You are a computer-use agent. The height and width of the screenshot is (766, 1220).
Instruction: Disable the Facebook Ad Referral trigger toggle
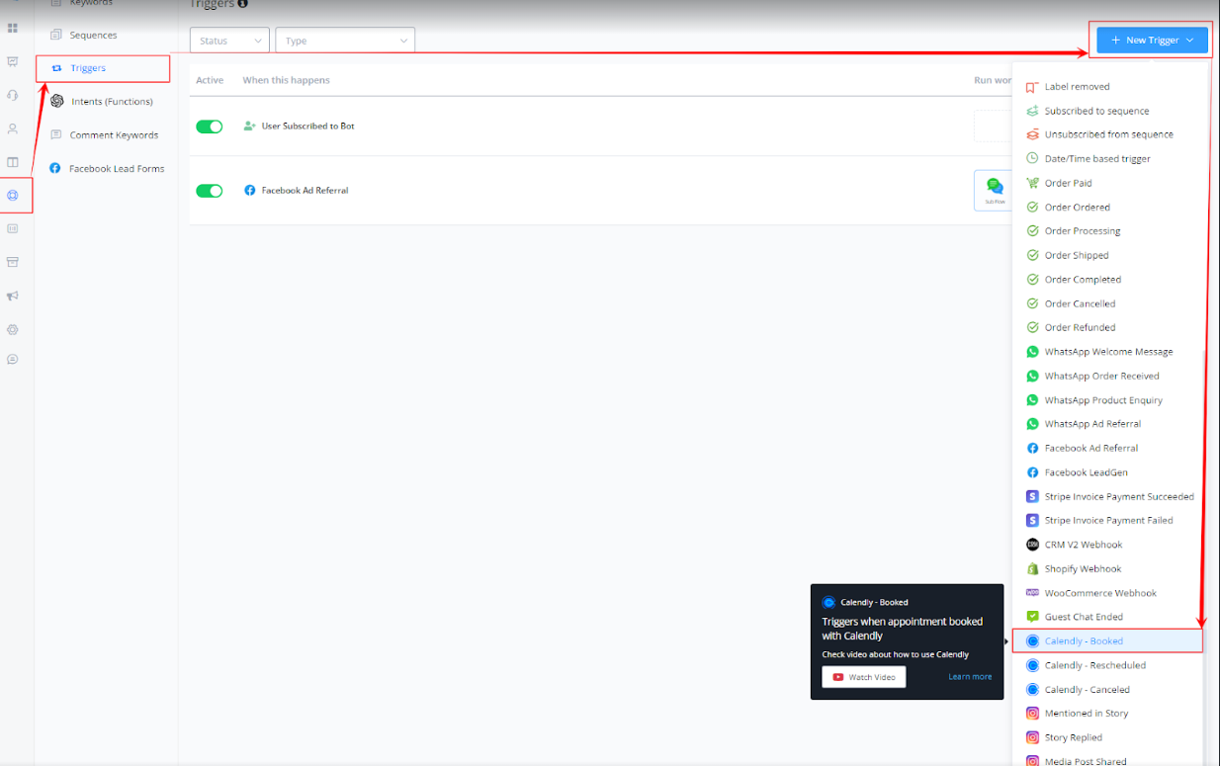click(210, 190)
